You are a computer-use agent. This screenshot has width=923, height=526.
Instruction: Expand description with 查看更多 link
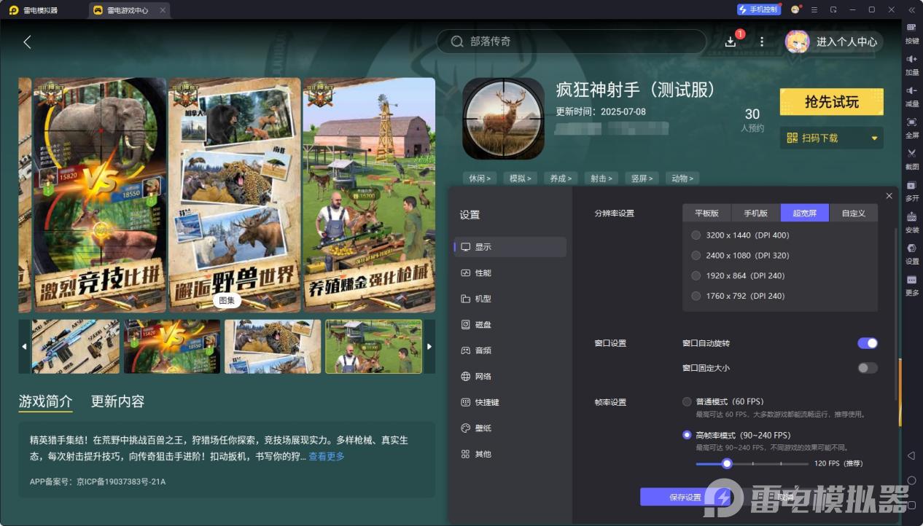[326, 457]
